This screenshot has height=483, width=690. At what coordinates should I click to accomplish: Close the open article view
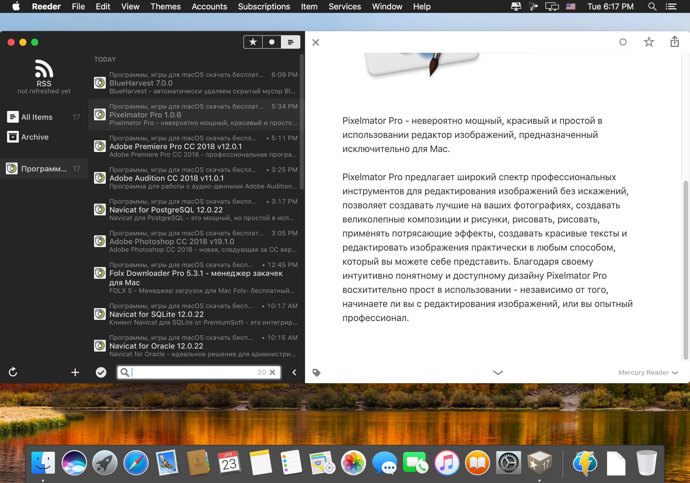coord(316,42)
